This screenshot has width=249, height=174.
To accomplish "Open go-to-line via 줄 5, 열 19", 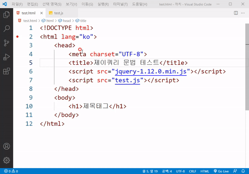I will [x=150, y=171].
